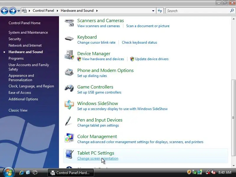The height and width of the screenshot is (177, 236).
Task: Click View scanners and cameras link
Action: (x=99, y=26)
